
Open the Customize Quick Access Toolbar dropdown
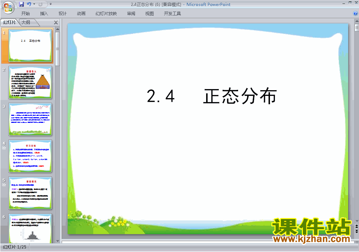pos(50,4)
